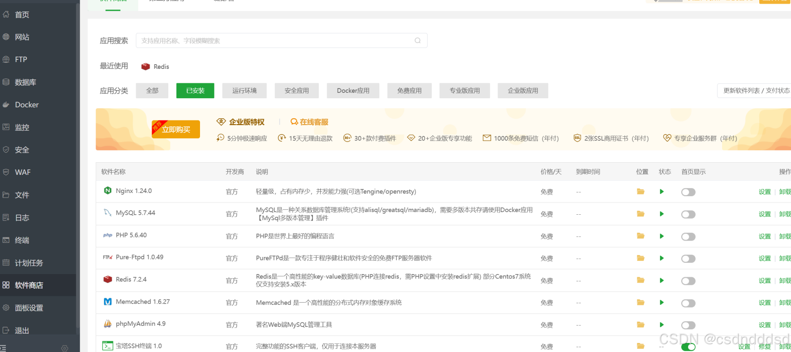
Task: Click Redis running status play icon
Action: (662, 280)
